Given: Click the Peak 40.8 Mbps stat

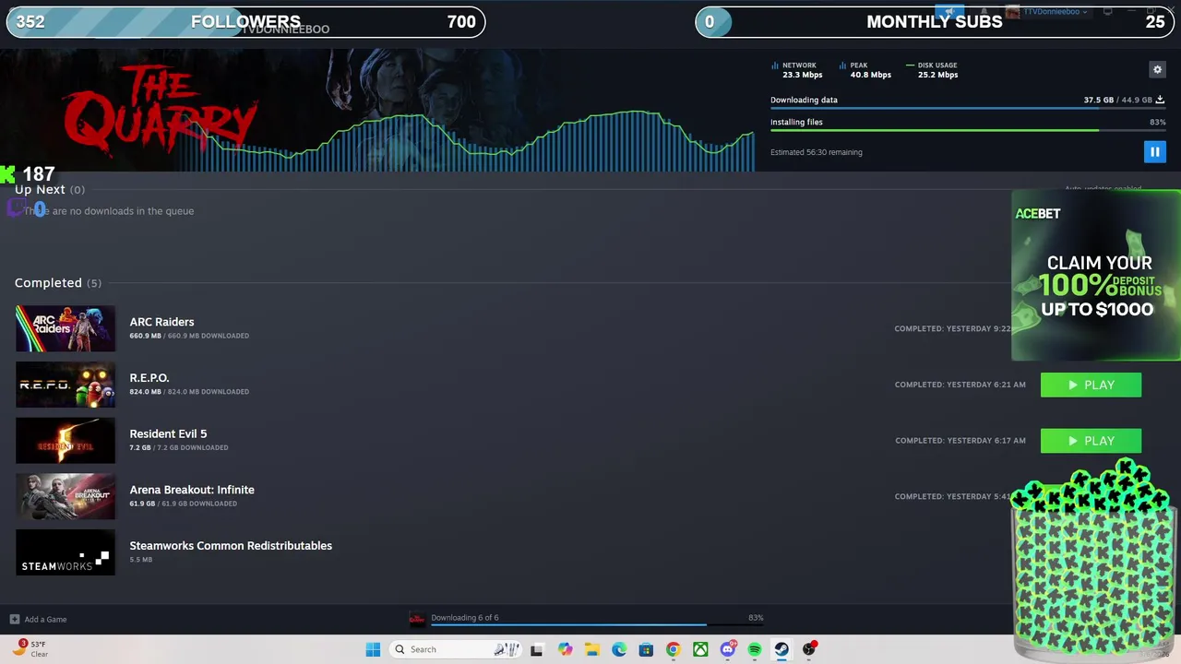Looking at the screenshot, I should pos(865,70).
